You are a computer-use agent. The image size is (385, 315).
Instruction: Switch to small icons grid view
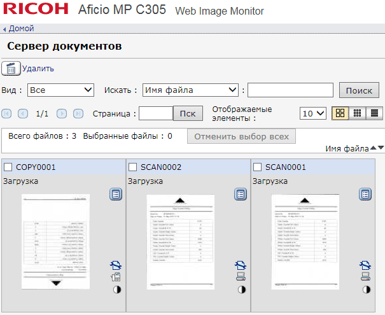[x=357, y=113]
